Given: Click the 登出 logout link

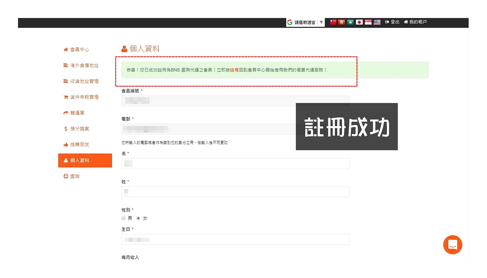Looking at the screenshot, I should click(x=392, y=22).
